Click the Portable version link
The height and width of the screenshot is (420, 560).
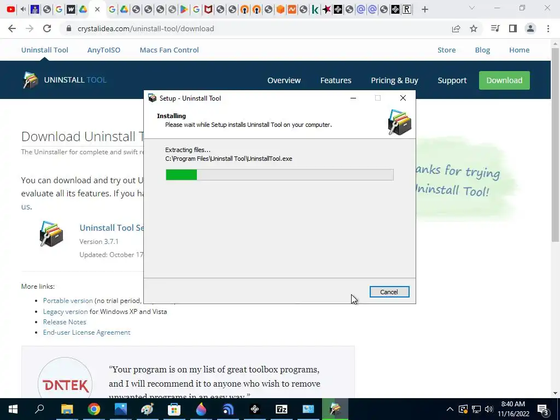coord(68,301)
